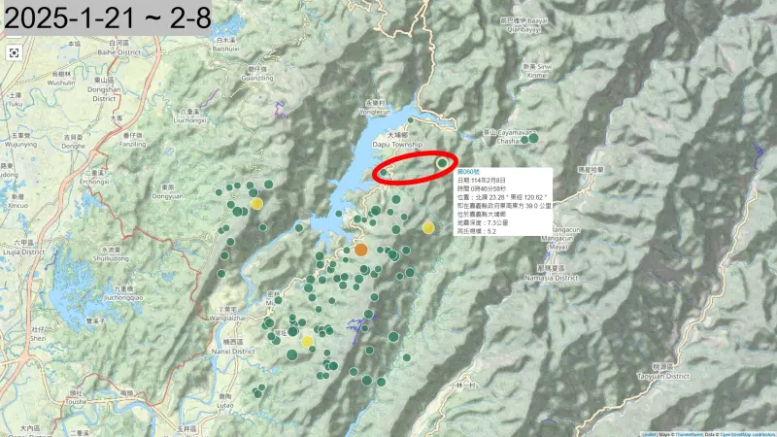
Task: Click the blue-purple marker south of the reservoir
Action: [x=364, y=327]
